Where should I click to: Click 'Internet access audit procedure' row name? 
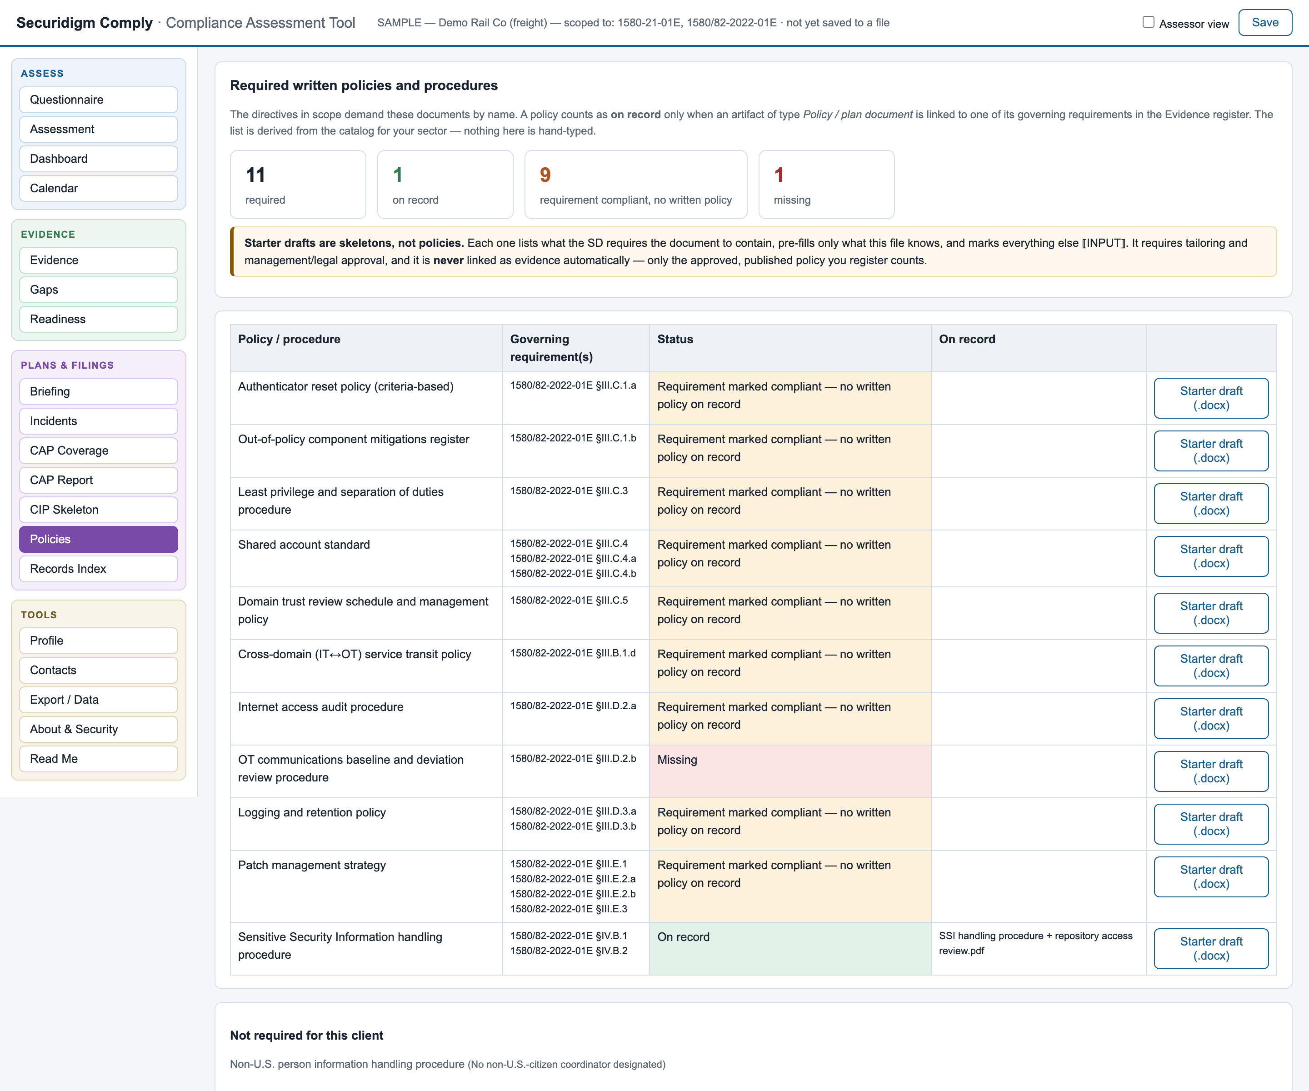point(320,707)
